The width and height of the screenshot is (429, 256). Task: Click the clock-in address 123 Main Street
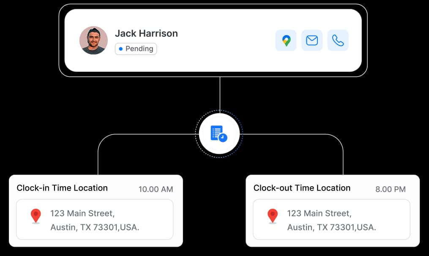pos(95,220)
